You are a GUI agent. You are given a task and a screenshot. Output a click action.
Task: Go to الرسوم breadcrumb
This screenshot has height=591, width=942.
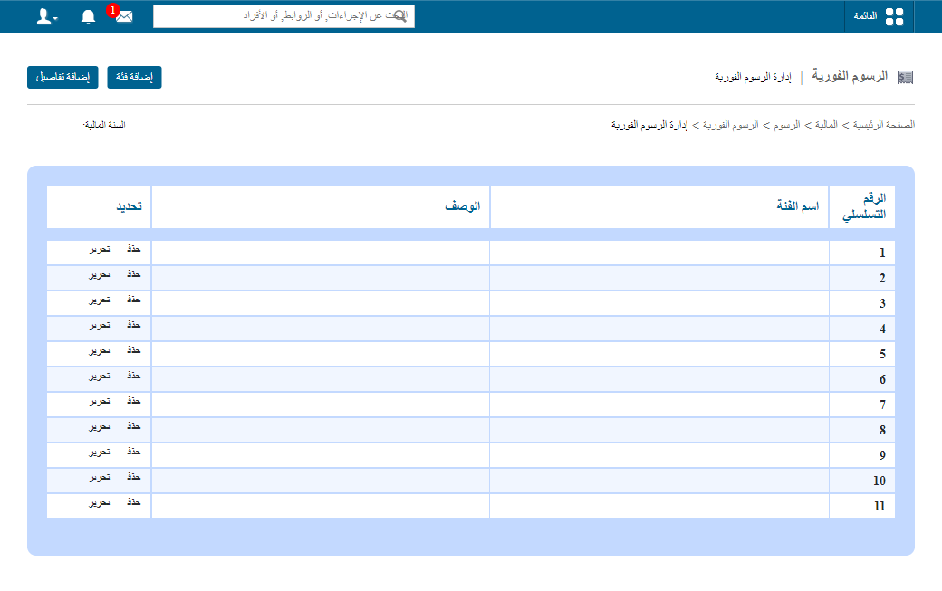coord(786,125)
